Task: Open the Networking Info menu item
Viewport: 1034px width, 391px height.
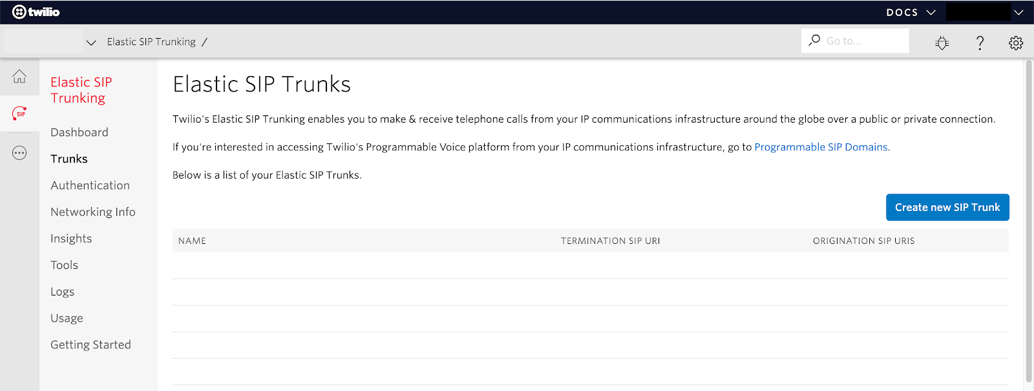Action: pyautogui.click(x=93, y=212)
